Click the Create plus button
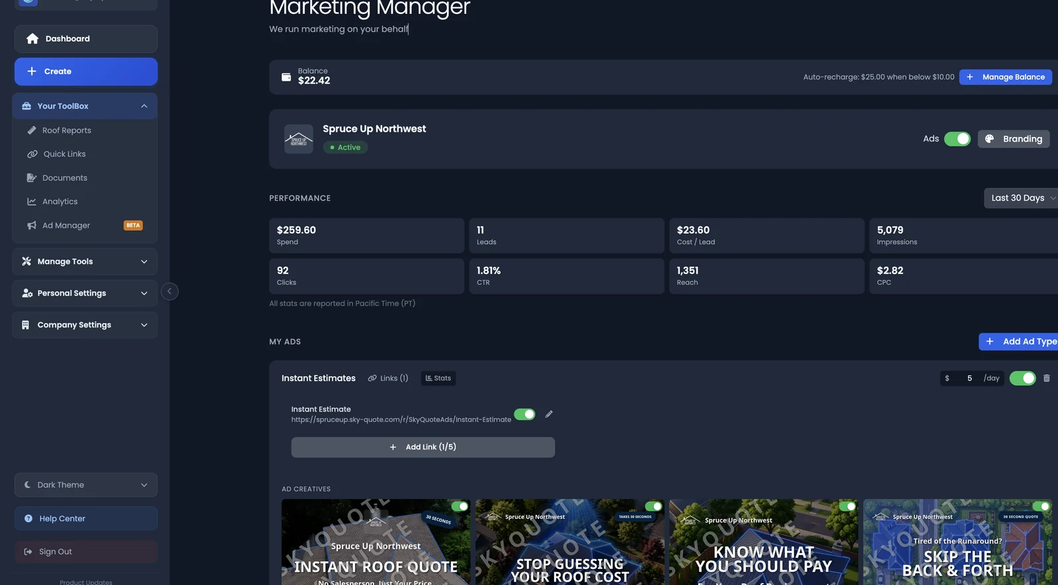Image resolution: width=1058 pixels, height=585 pixels. tap(86, 71)
